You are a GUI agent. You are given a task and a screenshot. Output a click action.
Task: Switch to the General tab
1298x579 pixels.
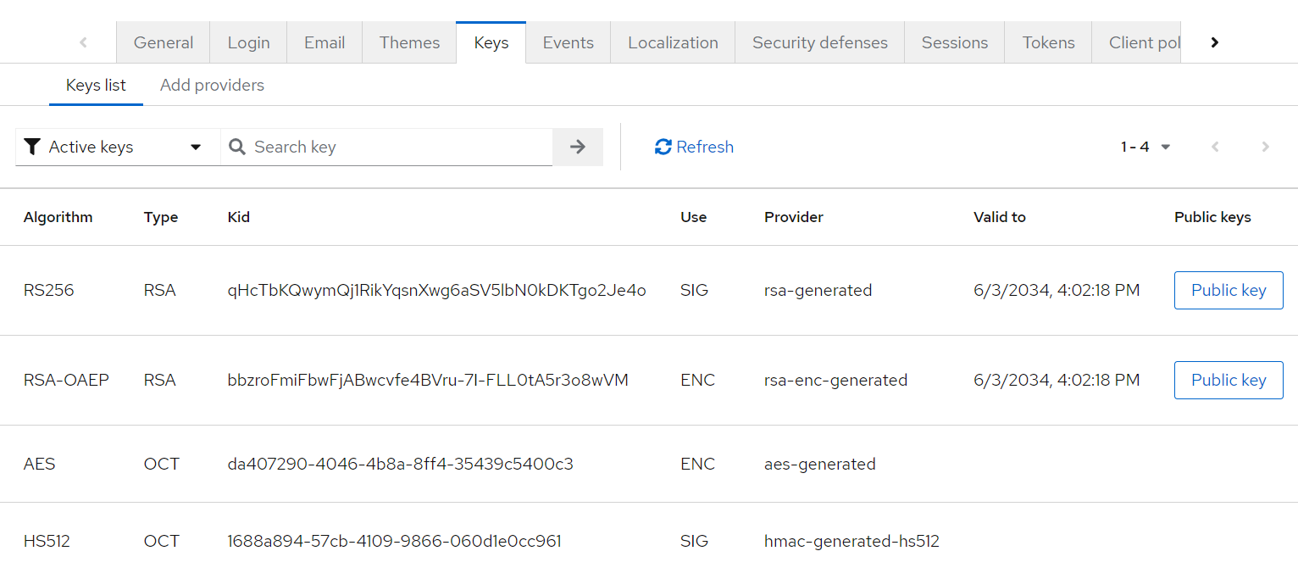(163, 43)
